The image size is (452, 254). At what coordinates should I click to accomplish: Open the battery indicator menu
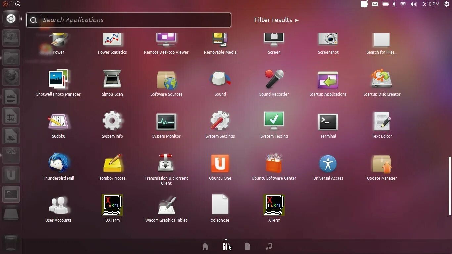385,4
